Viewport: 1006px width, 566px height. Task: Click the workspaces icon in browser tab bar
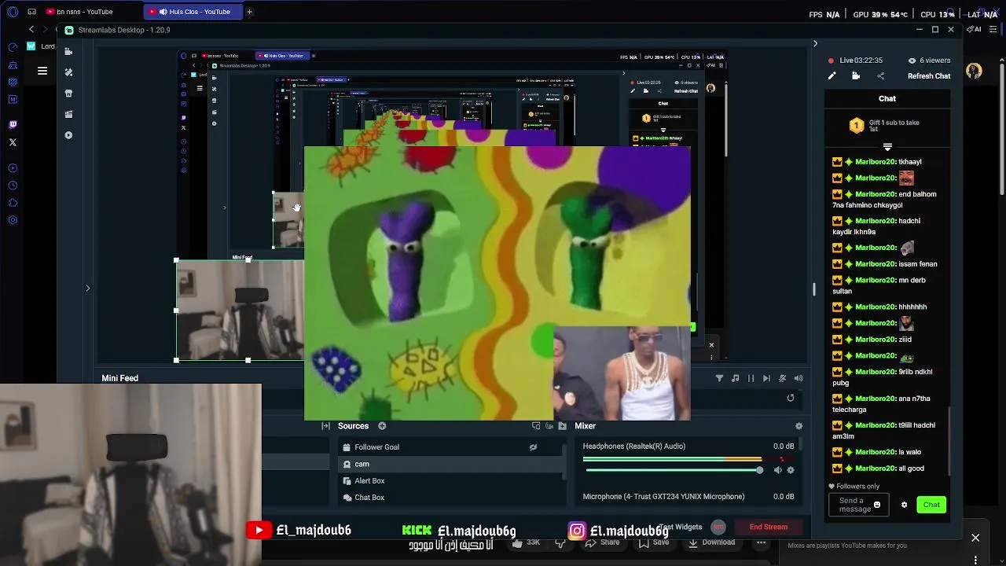[x=31, y=12]
